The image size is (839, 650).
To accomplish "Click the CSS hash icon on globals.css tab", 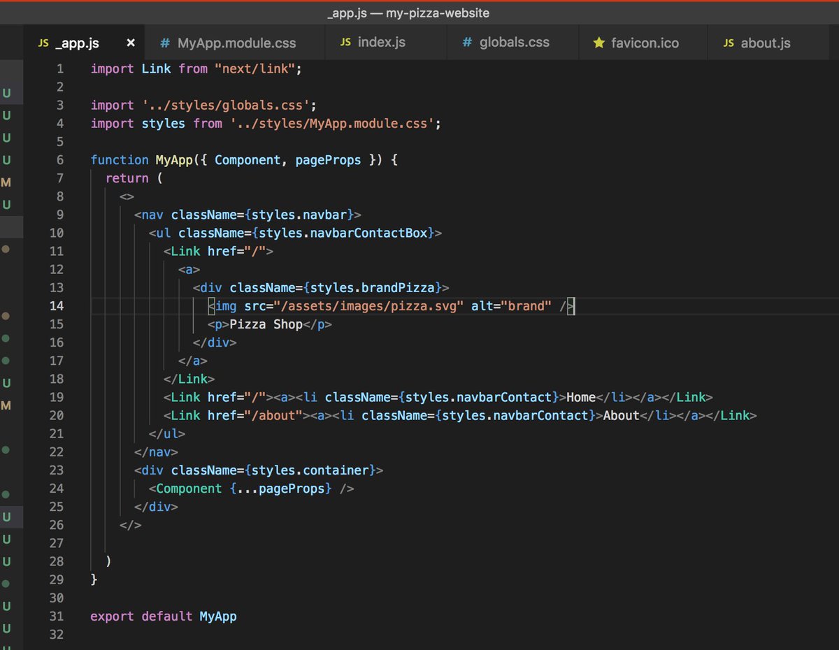I will (x=467, y=43).
